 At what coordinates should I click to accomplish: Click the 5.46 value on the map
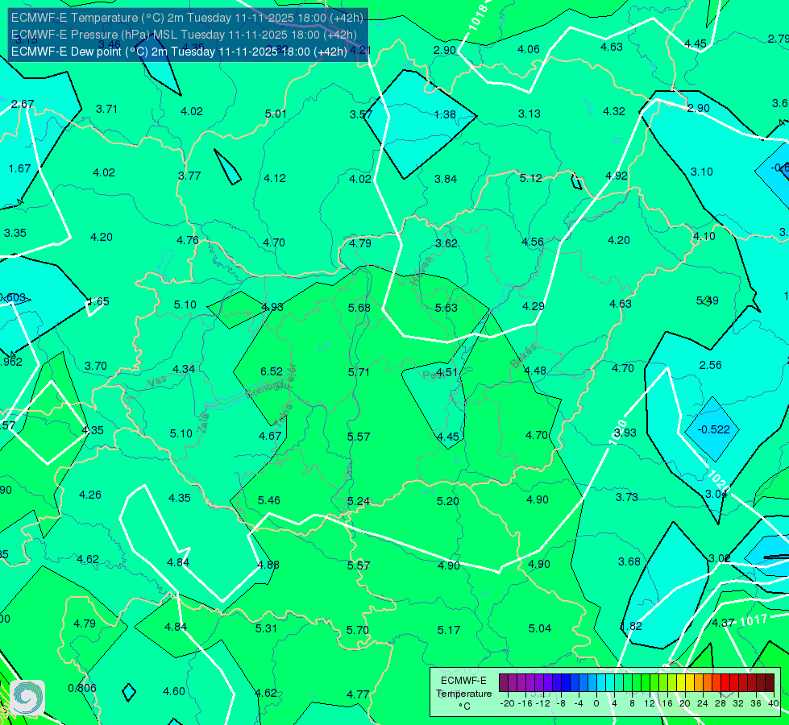point(269,500)
